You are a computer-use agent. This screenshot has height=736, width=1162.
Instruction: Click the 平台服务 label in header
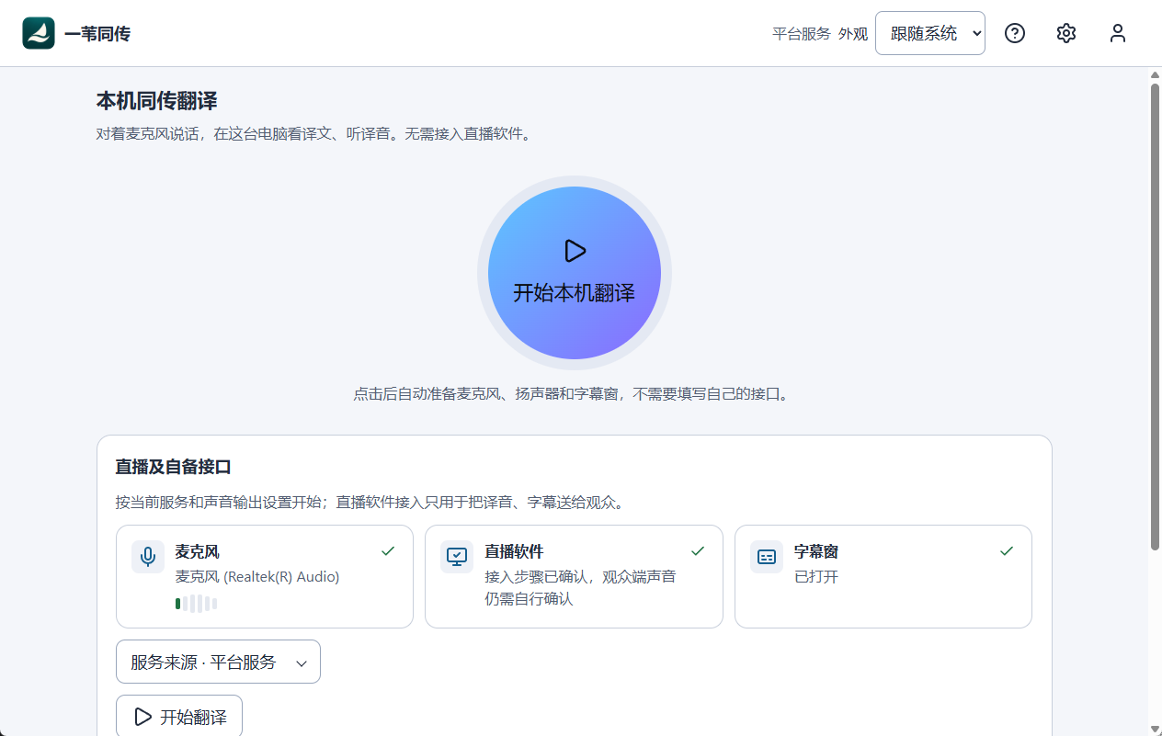click(802, 34)
